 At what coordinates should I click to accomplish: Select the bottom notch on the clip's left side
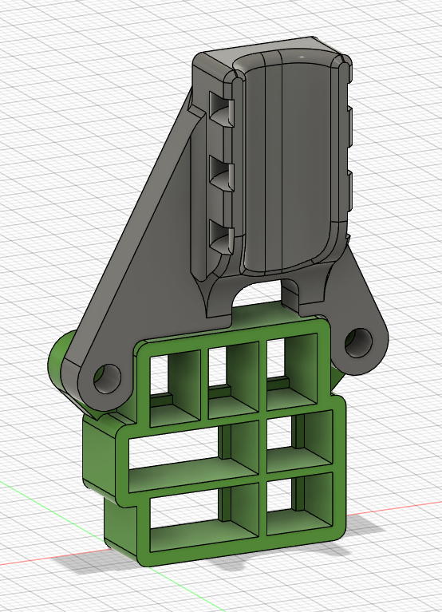220,238
